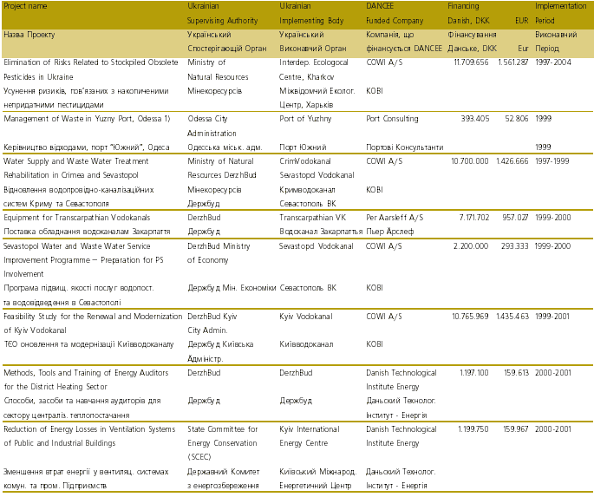Click the 'Данське, DKK' header text
The width and height of the screenshot is (594, 497).
pyautogui.click(x=472, y=49)
